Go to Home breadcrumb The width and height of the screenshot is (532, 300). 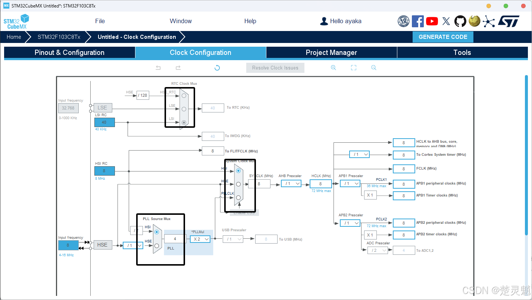14,37
